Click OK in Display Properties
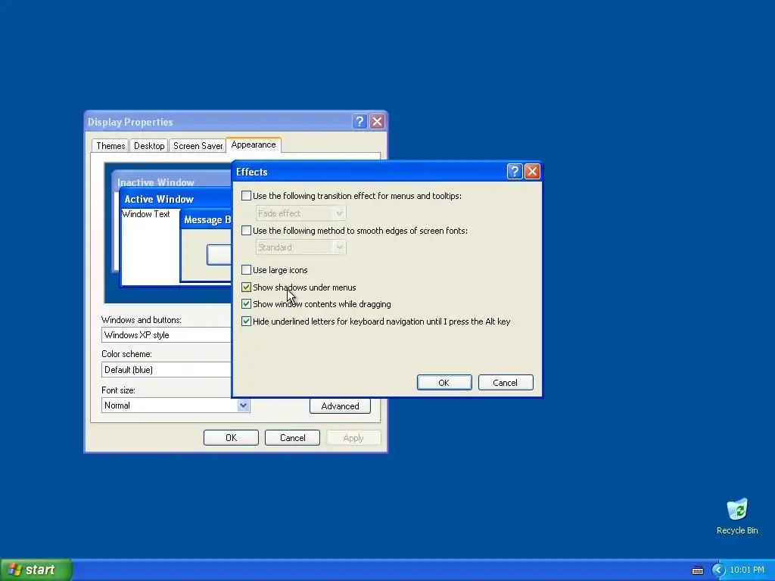775x581 pixels. click(x=231, y=438)
